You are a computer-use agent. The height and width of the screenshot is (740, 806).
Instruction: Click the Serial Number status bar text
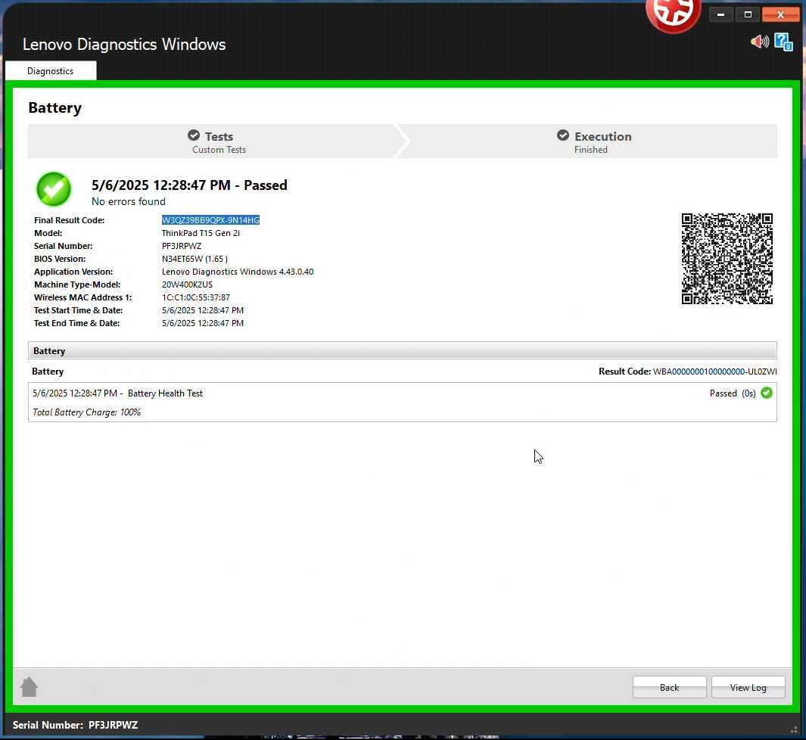(75, 725)
